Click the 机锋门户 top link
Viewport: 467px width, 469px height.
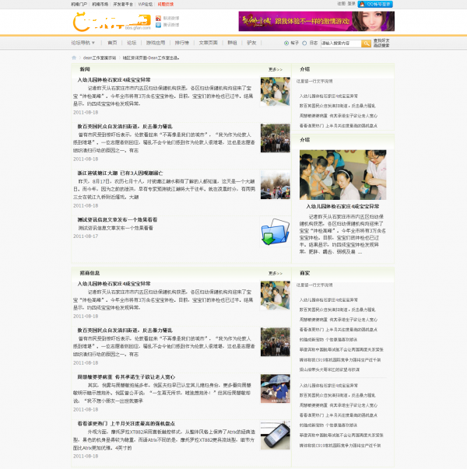79,4
